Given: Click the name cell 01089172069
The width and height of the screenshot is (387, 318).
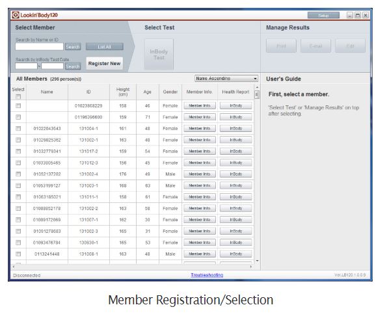Looking at the screenshot, I should pyautogui.click(x=47, y=220).
